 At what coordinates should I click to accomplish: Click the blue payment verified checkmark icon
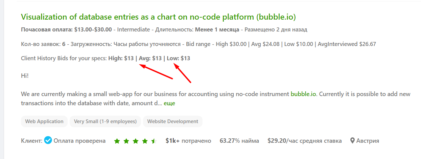coord(48,140)
